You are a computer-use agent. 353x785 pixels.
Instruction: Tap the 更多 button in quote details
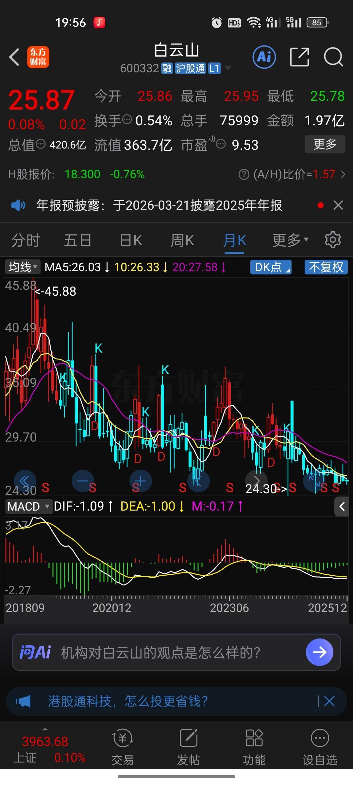pos(325,144)
